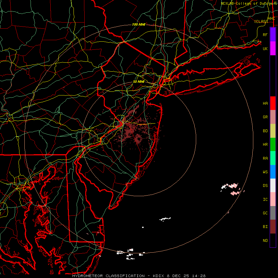Click the dark red BI legend swatch

[273, 227]
